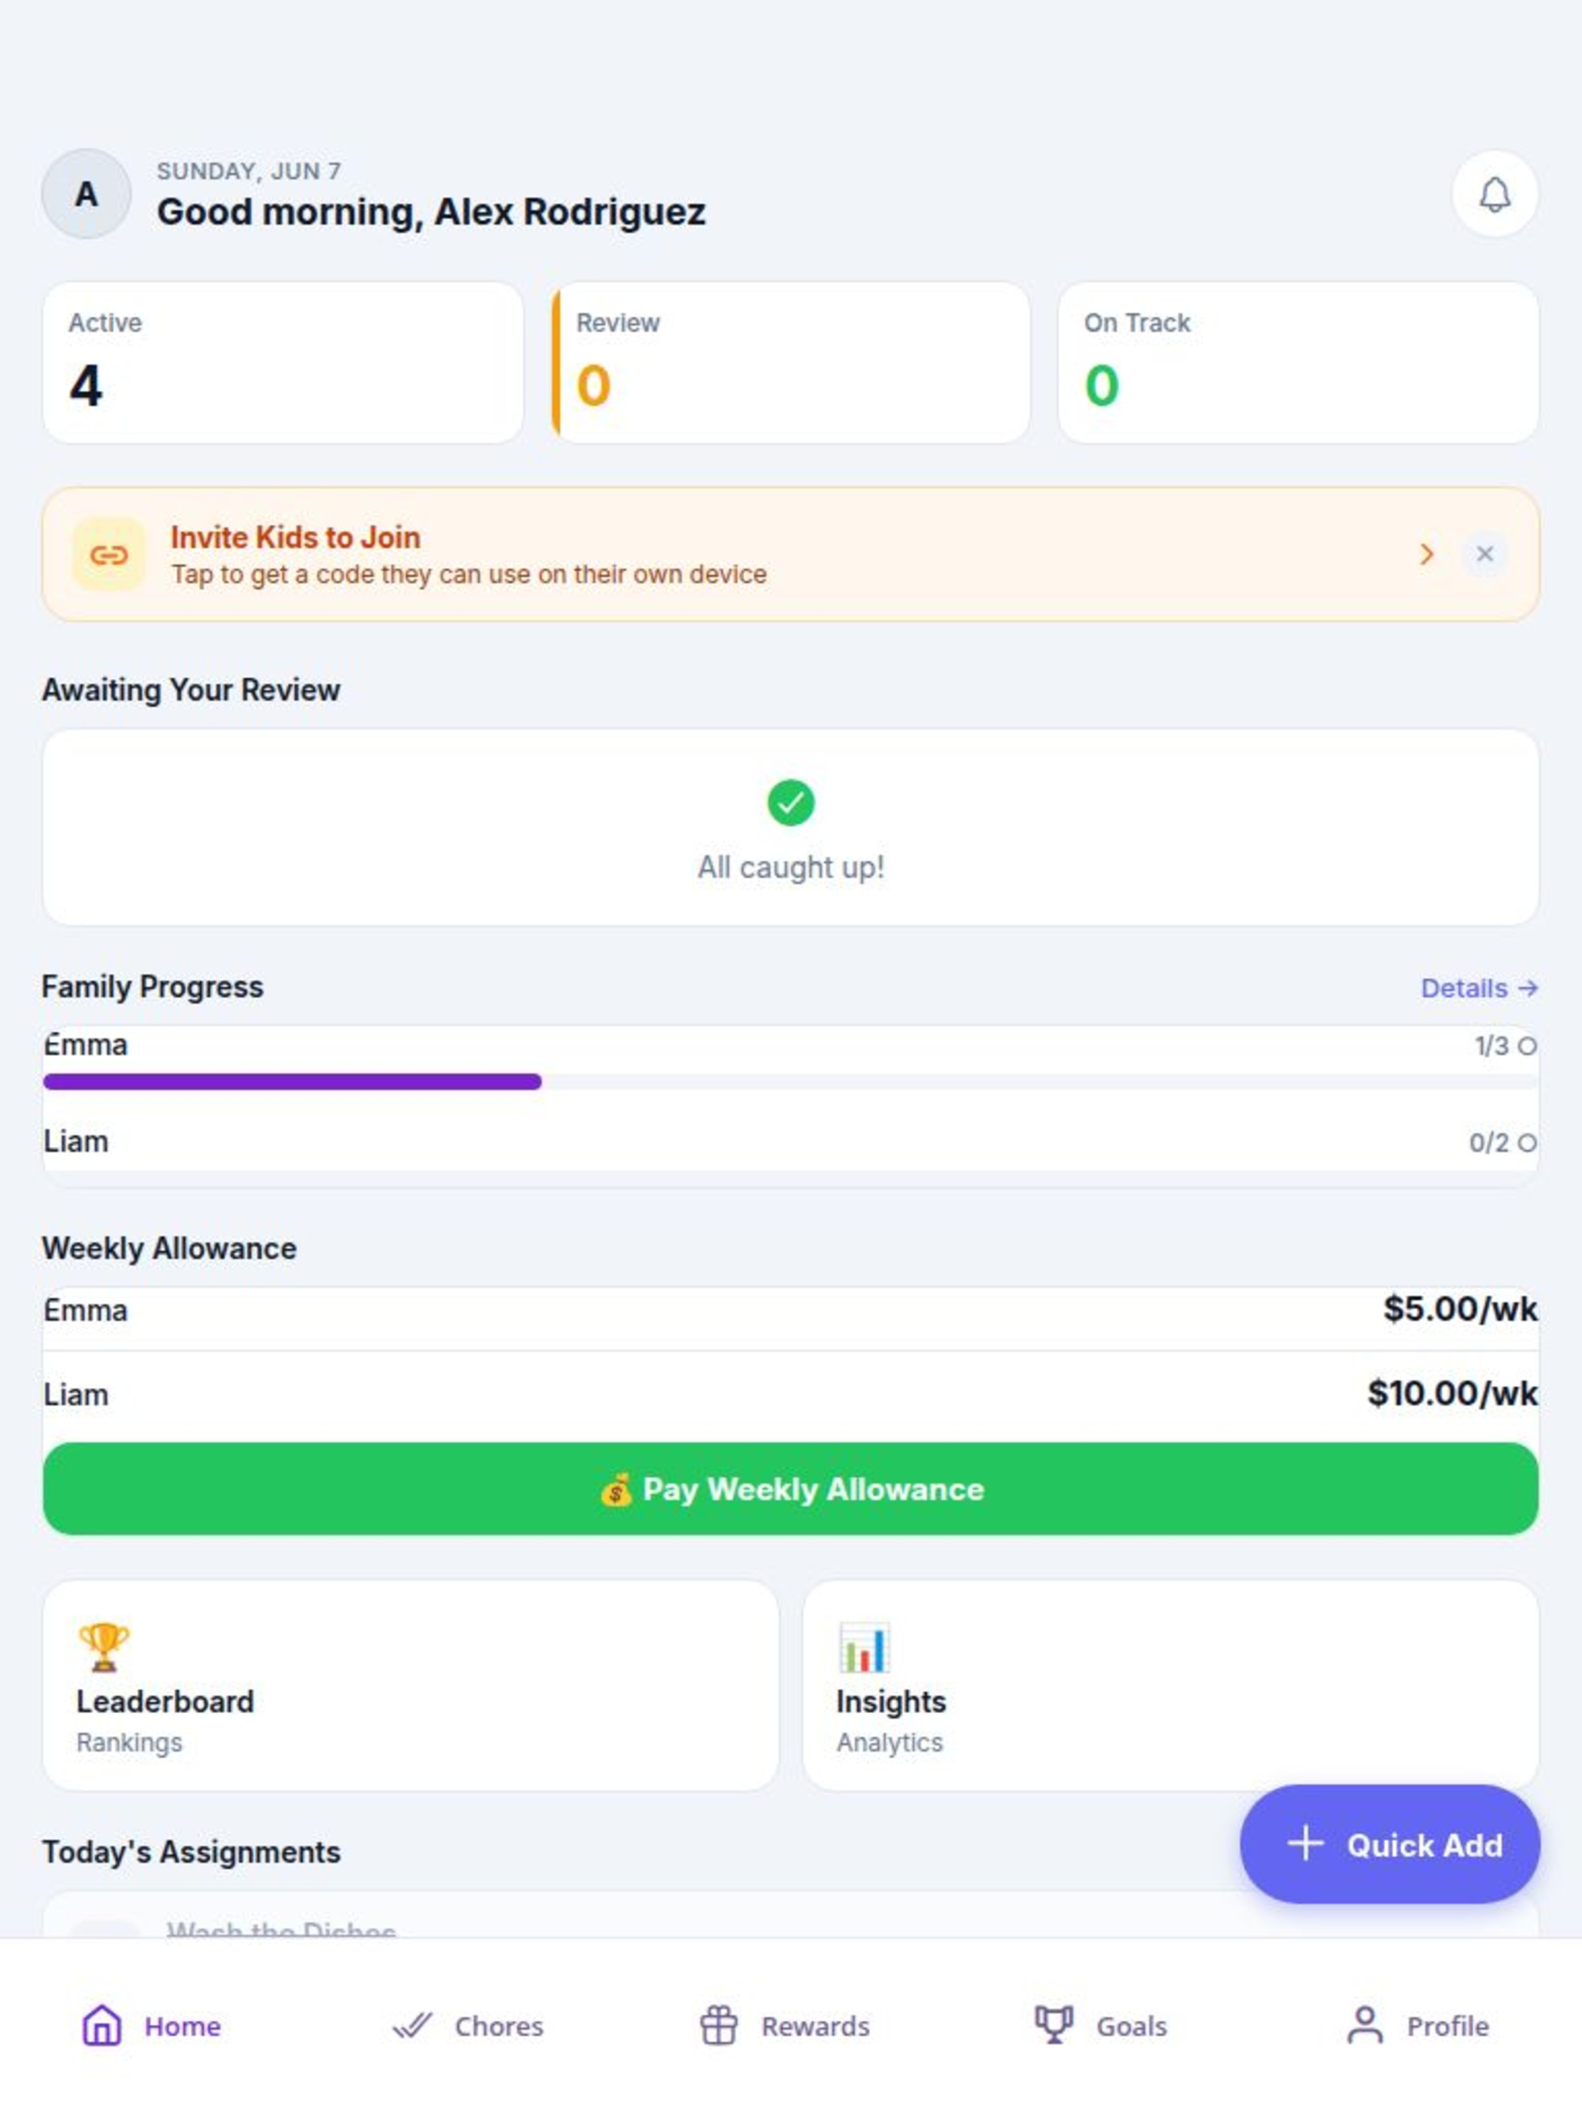1582x2110 pixels.
Task: Click green checkmark in All caught up
Action: (x=791, y=802)
